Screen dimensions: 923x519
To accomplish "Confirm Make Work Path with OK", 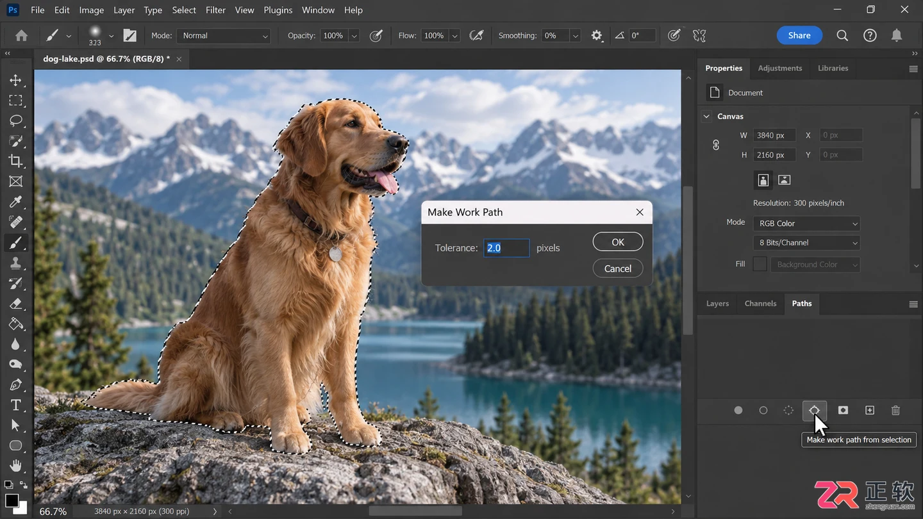I will pyautogui.click(x=618, y=242).
